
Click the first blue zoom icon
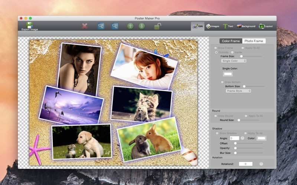click(101, 26)
